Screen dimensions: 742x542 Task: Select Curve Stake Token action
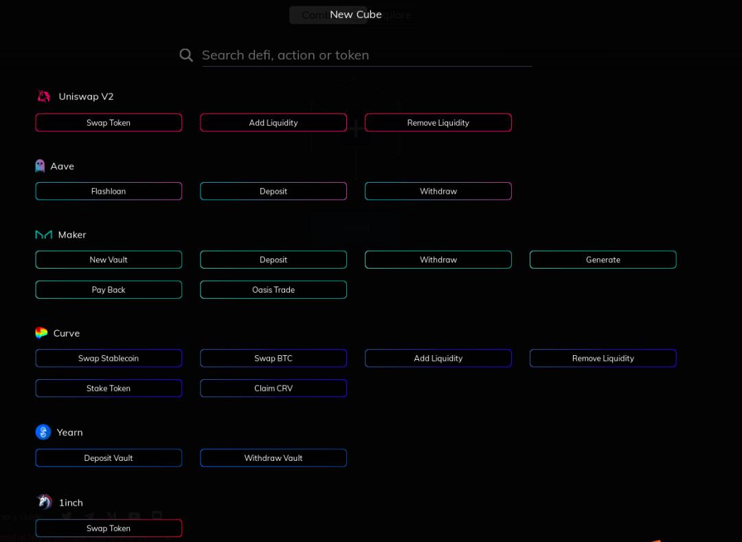109,388
